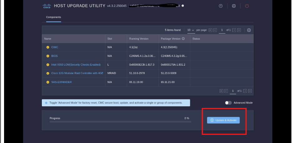Click the info icon in blue banner

click(x=46, y=103)
